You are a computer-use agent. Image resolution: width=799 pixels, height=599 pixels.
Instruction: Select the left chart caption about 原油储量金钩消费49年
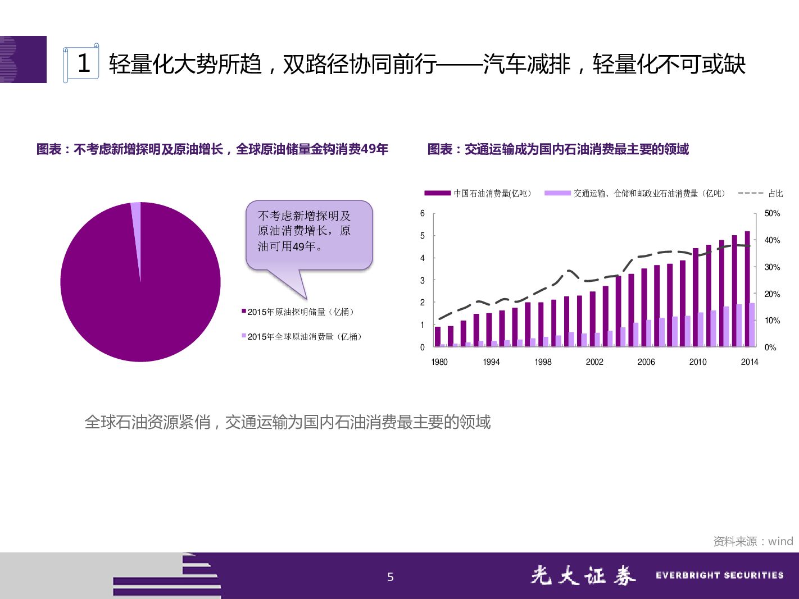click(x=212, y=149)
